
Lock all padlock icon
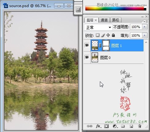(113, 35)
